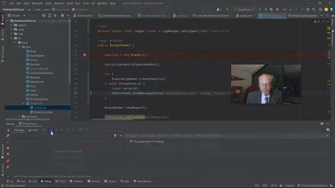
Task: Click the Expand All icon in Project panel
Action: 50,16
